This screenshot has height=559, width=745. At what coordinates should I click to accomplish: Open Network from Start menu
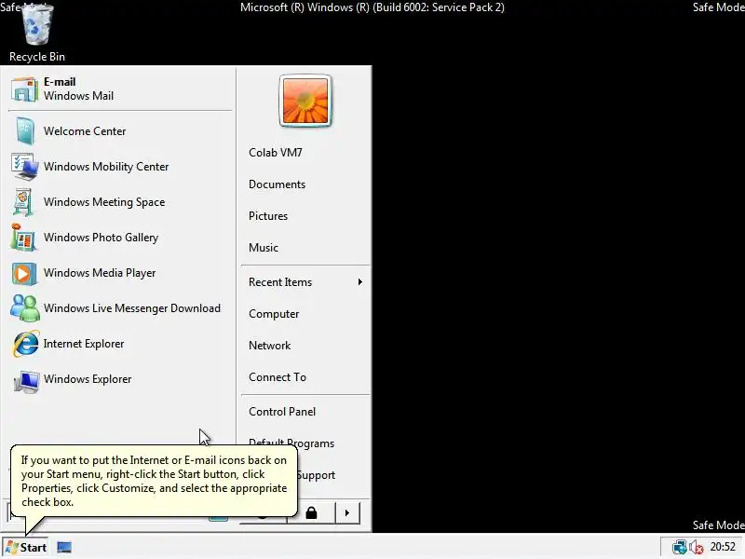click(270, 346)
